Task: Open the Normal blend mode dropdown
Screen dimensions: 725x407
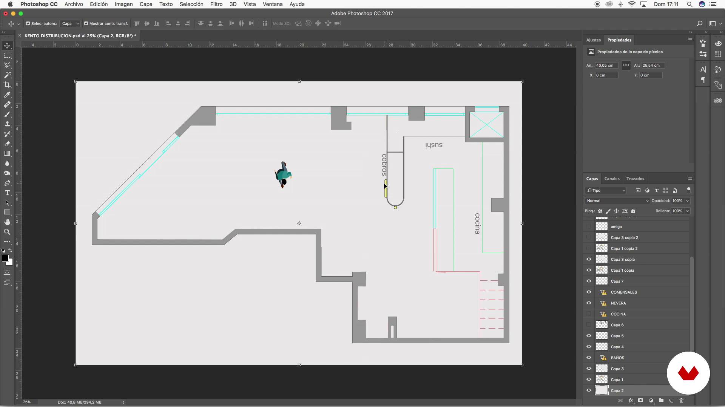Action: pyautogui.click(x=616, y=201)
